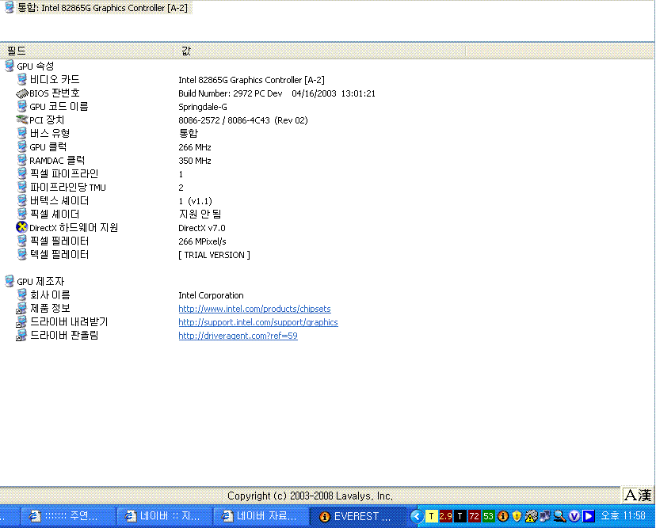This screenshot has width=656, height=528.
Task: Click the 드라이버 내려받기 link icon
Action: tap(21, 321)
